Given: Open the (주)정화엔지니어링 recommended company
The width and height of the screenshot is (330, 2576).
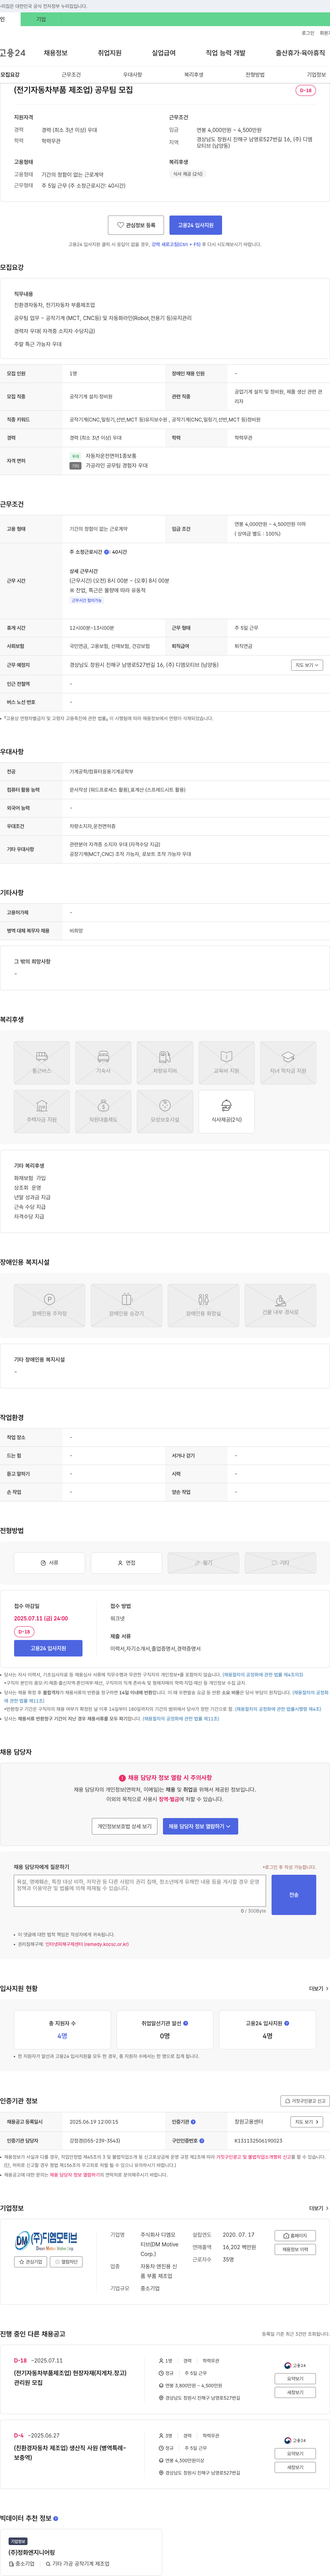Looking at the screenshot, I should [x=32, y=2552].
